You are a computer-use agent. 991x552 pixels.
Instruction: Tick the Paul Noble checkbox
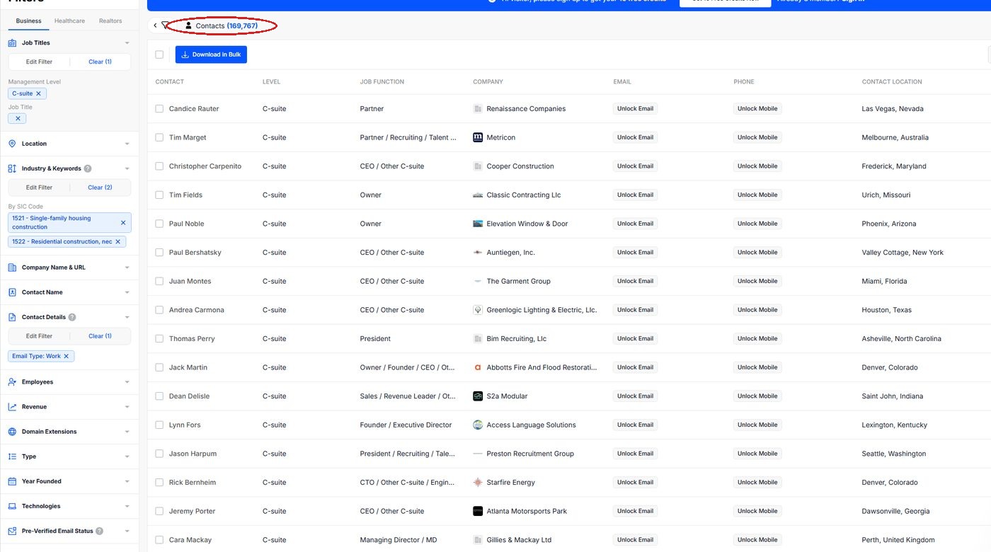pos(159,224)
